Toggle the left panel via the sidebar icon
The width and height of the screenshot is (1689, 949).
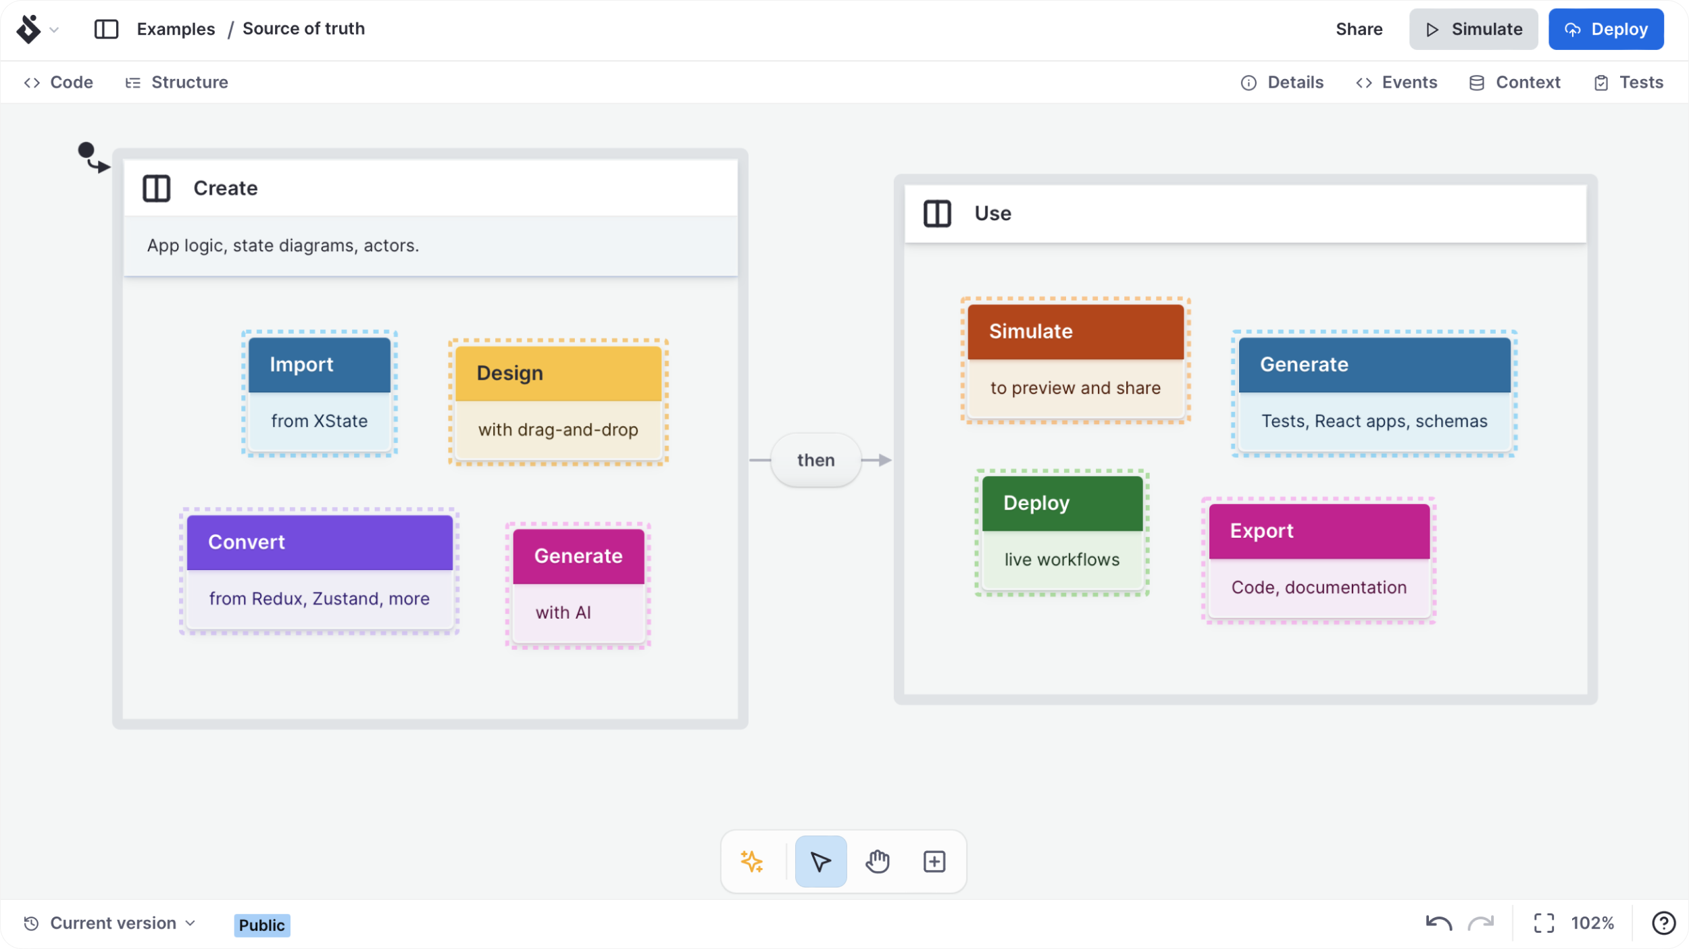(x=106, y=29)
